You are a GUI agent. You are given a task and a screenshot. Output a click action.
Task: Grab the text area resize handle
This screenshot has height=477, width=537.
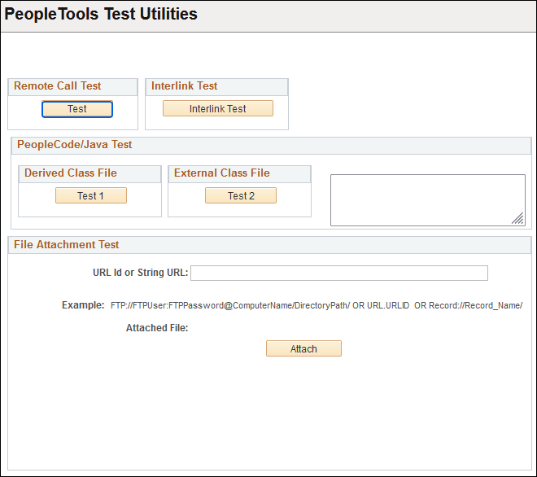point(517,219)
